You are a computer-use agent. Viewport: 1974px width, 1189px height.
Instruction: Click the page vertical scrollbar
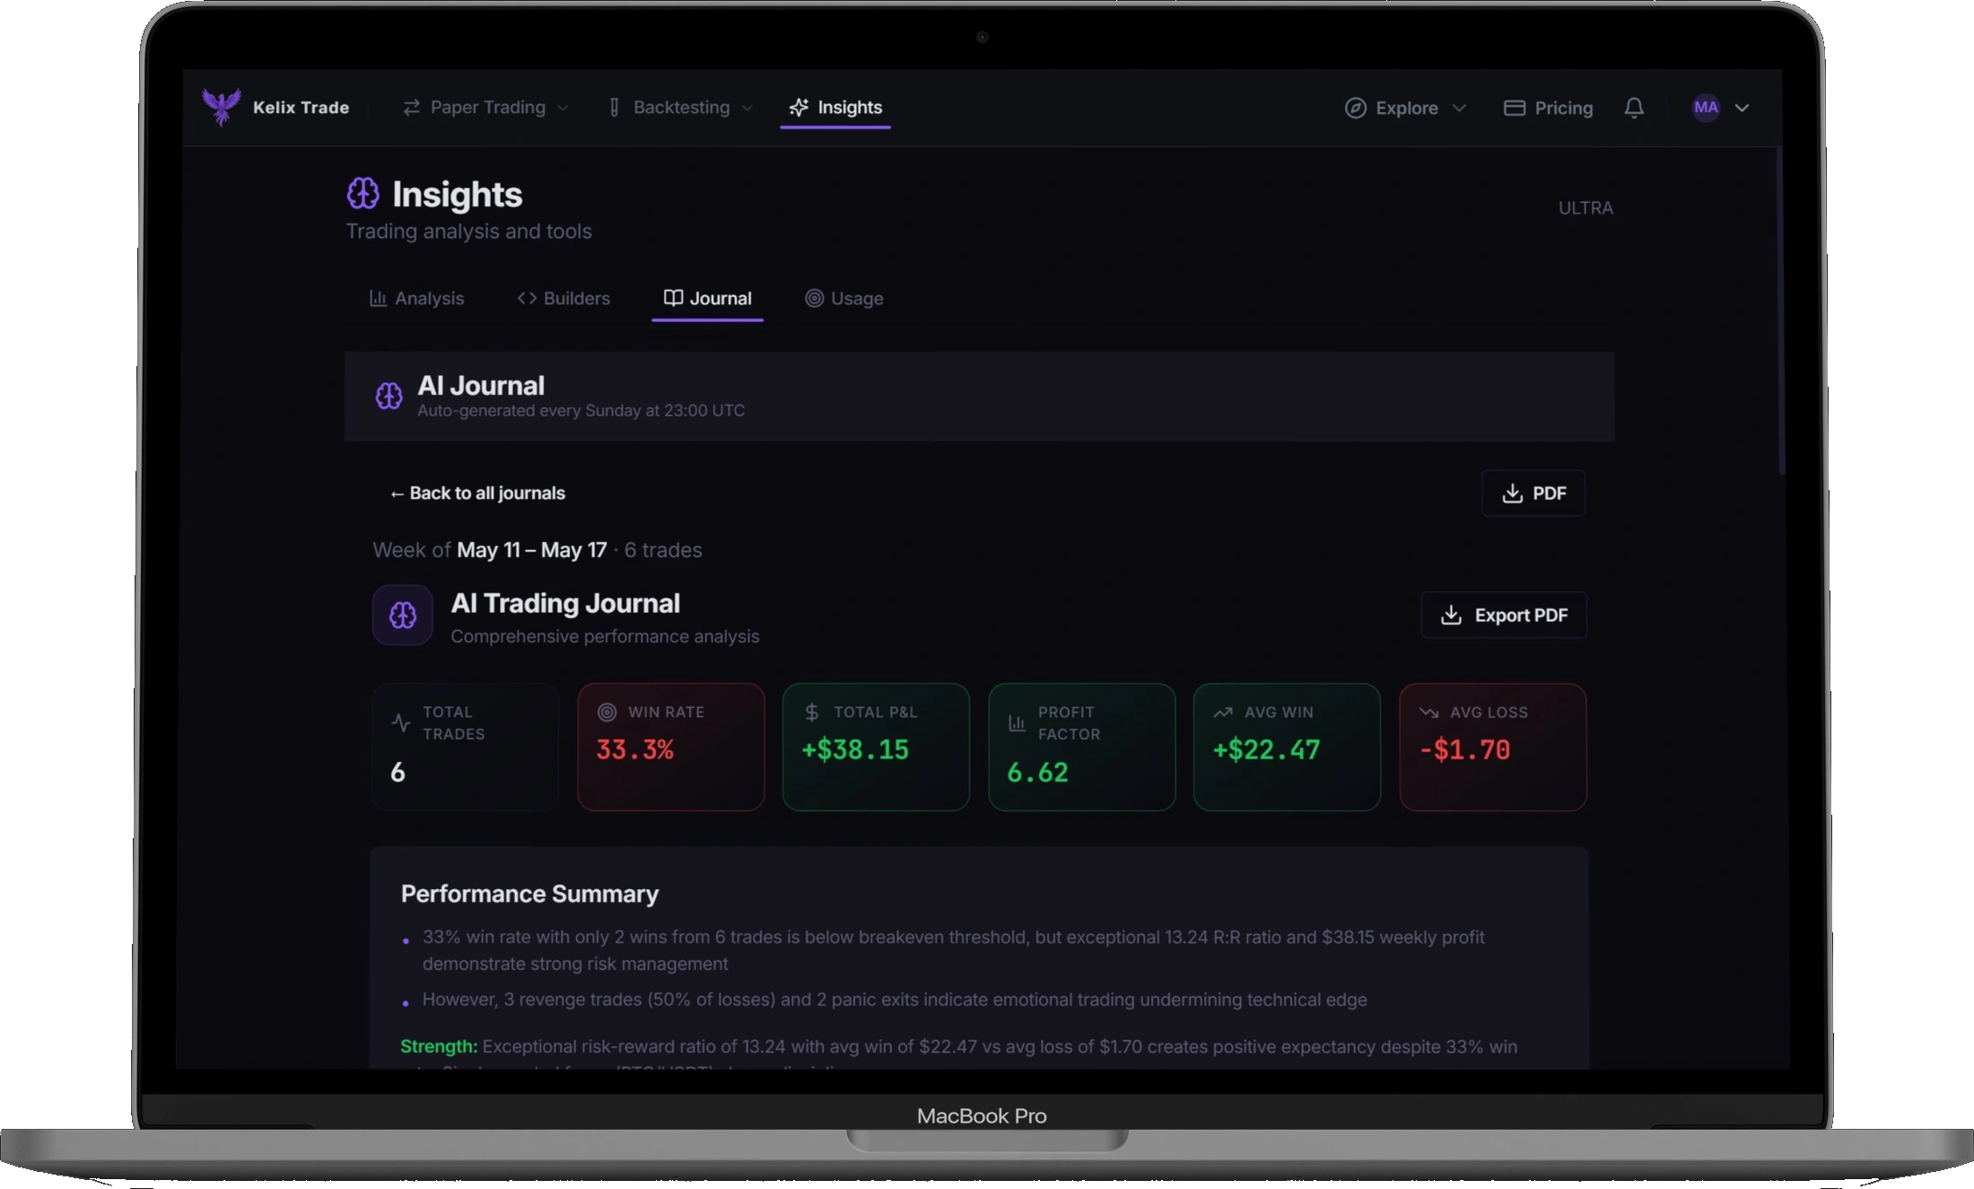(x=1781, y=312)
